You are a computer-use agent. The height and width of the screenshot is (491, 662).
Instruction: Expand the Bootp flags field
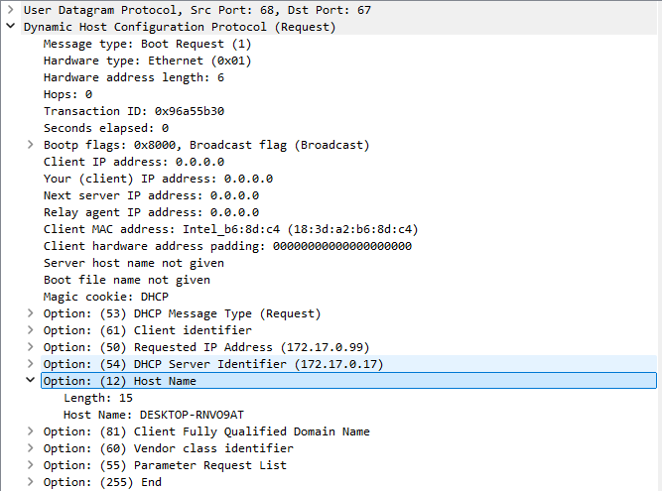click(31, 145)
